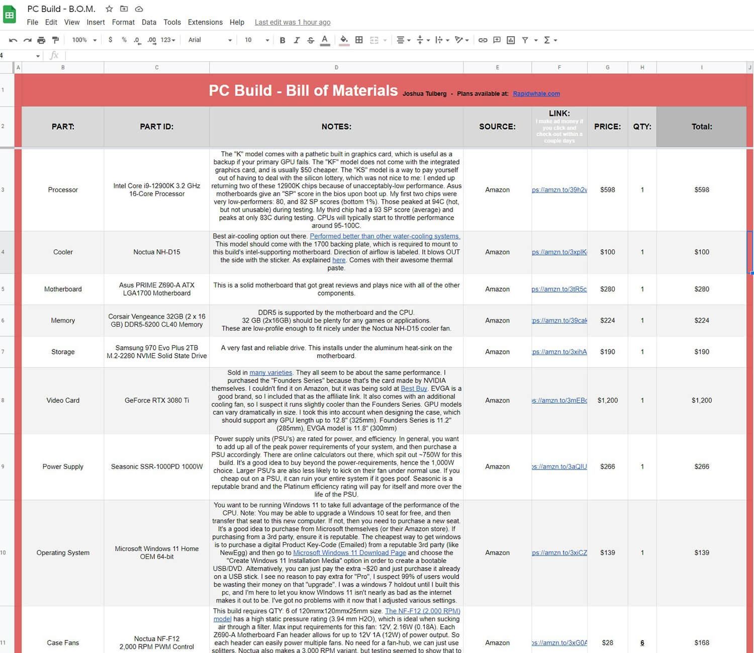Open the font size 10 dropdown
Screen dimensions: 754x653
(x=257, y=40)
